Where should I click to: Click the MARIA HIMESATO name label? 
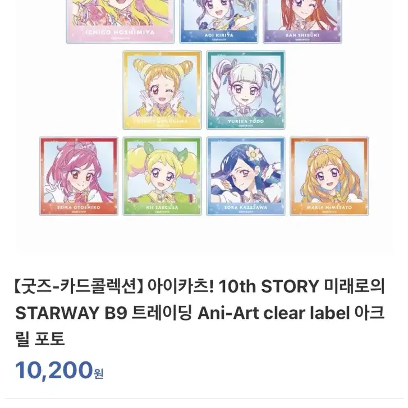pyautogui.click(x=329, y=208)
